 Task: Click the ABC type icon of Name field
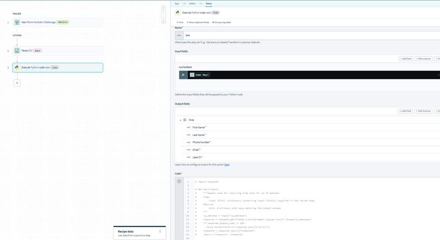tap(179, 35)
